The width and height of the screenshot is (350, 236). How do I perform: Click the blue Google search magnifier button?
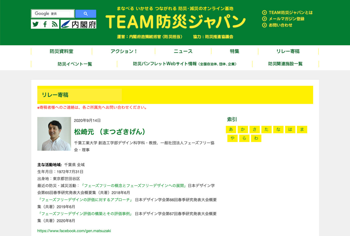(85, 14)
